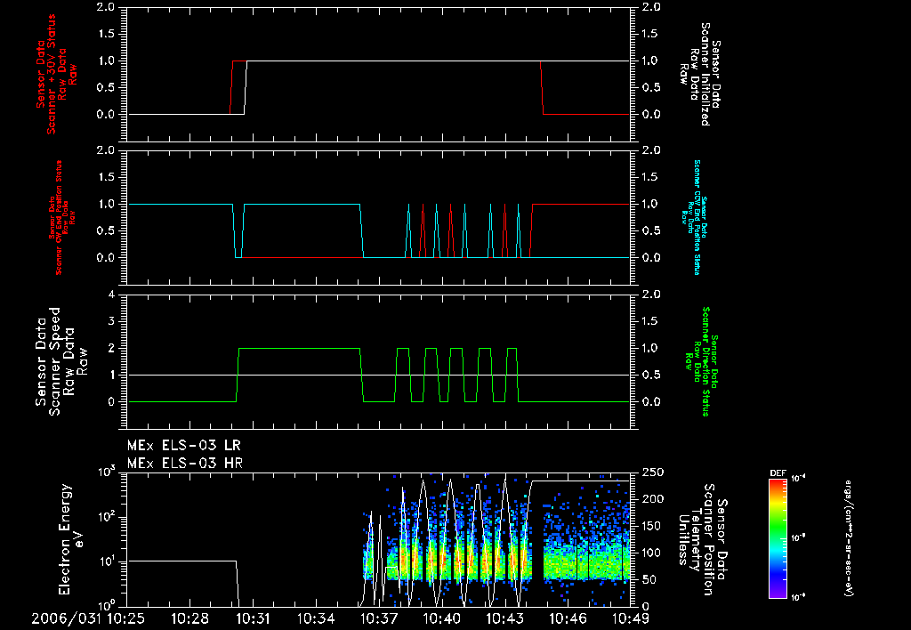Click the "10:31" time axis label

coord(253,619)
